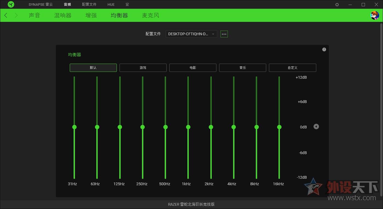Click the 500Hz slider handle
The image size is (383, 209).
[165, 127]
